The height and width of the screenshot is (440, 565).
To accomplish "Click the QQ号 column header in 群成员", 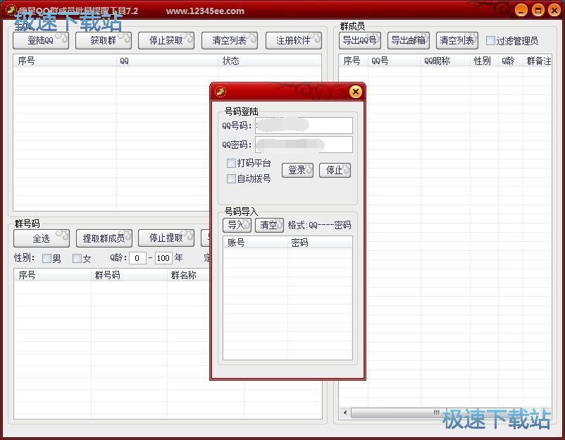I will pos(395,61).
